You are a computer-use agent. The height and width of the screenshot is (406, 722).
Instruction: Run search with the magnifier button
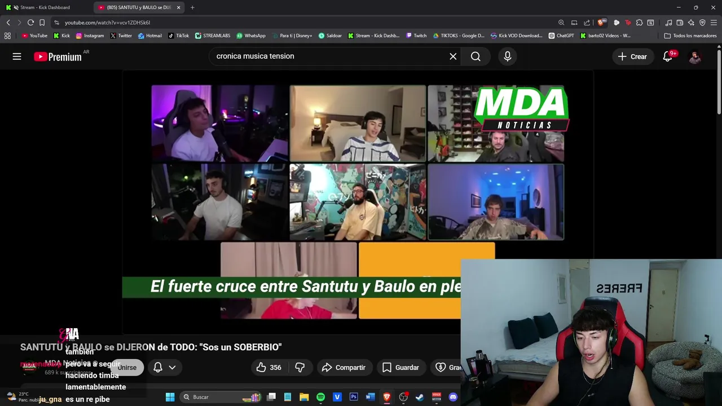[x=476, y=56]
